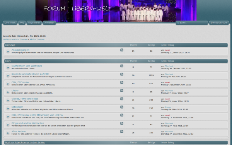Screen dimensions: 232x145
Task: Open Aktive Themen link
Action: click(37, 39)
